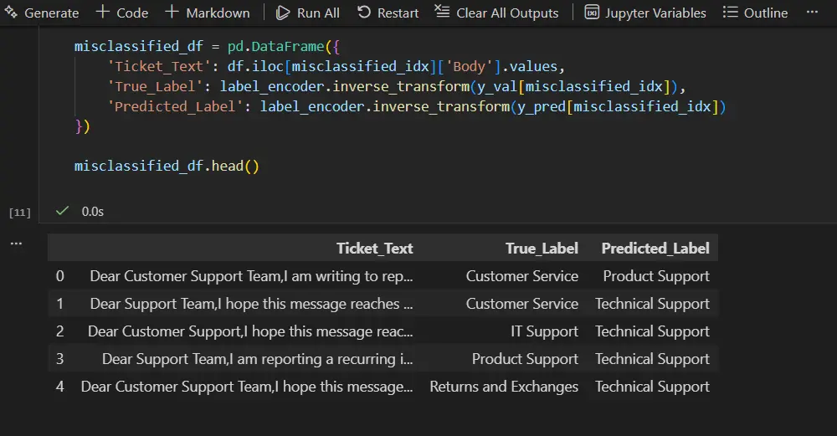Add a new Markdown cell
The height and width of the screenshot is (436, 837).
pyautogui.click(x=208, y=13)
